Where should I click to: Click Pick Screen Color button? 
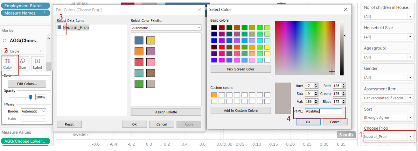point(240,69)
